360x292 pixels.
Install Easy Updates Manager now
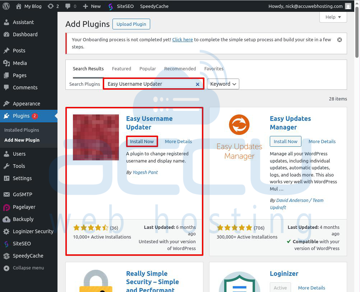point(285,141)
